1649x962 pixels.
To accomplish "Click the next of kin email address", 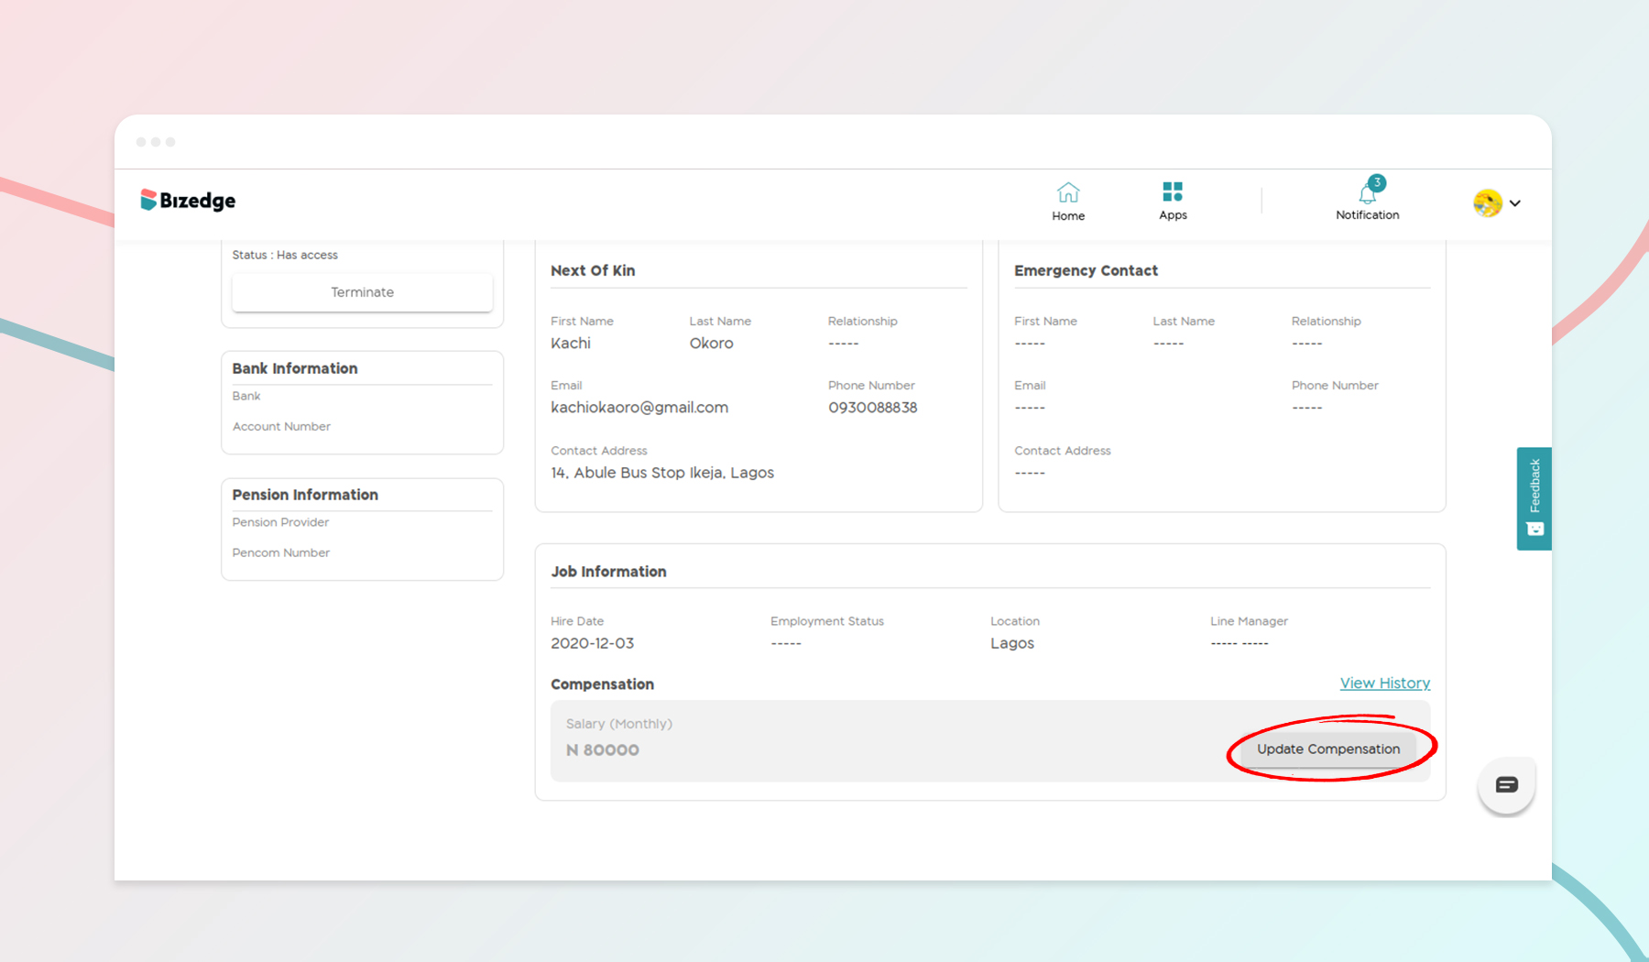I will [x=639, y=408].
